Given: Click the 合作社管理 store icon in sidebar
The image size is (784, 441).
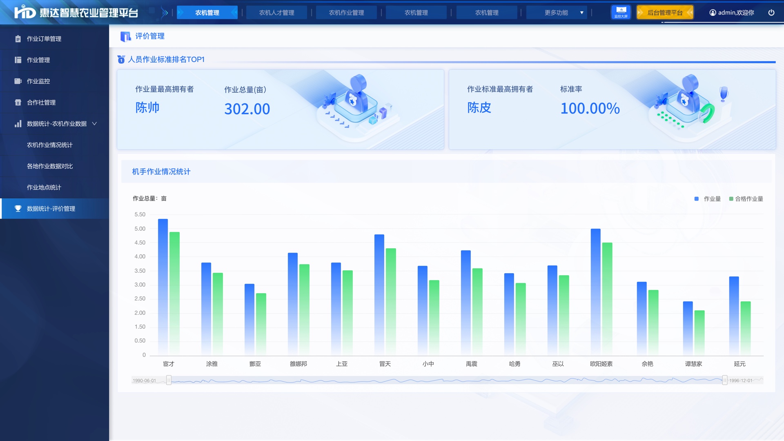Looking at the screenshot, I should pyautogui.click(x=18, y=102).
